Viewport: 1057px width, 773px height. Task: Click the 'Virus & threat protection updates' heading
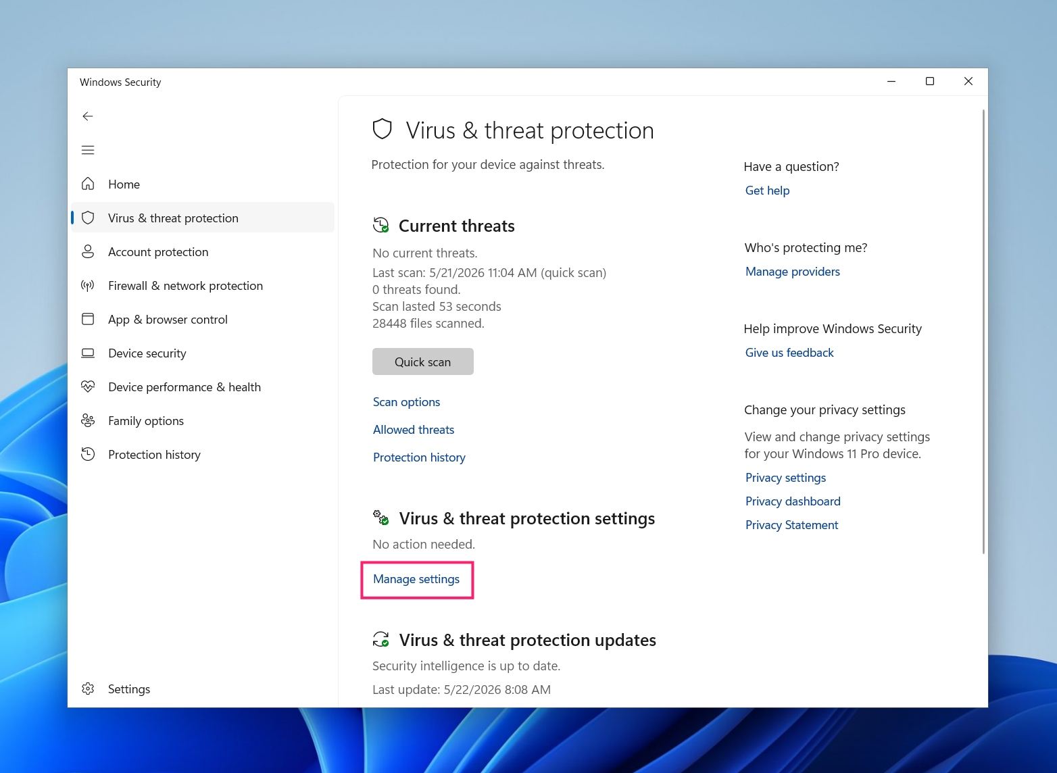point(527,640)
